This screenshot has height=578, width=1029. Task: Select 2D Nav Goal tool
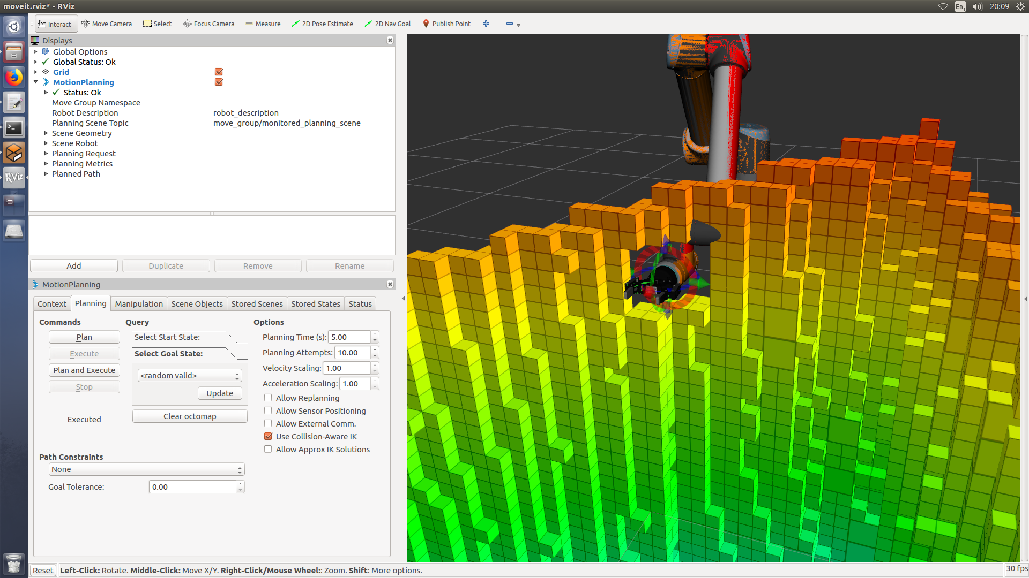click(387, 24)
